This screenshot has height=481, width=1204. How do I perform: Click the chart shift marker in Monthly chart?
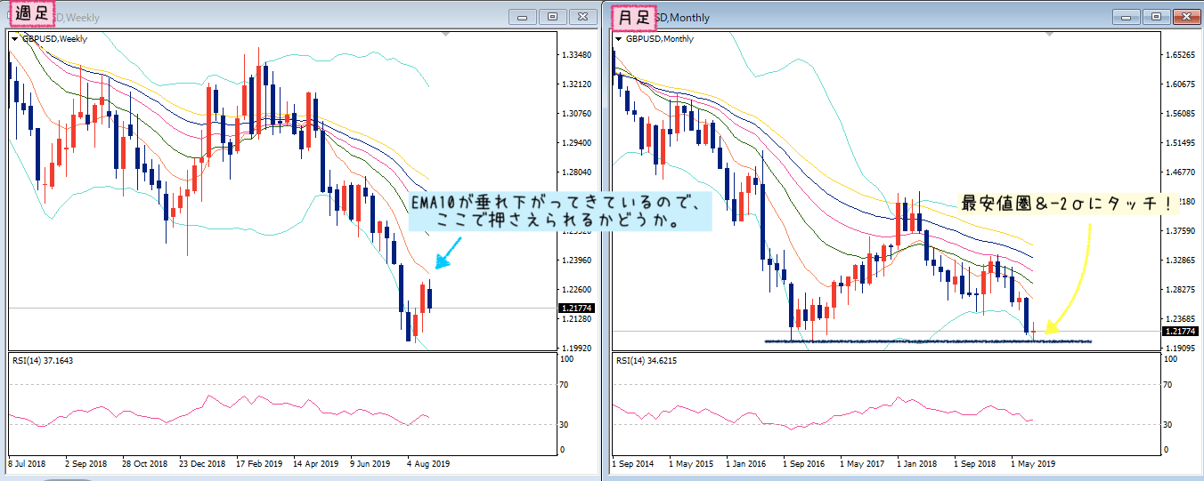pos(1050,35)
